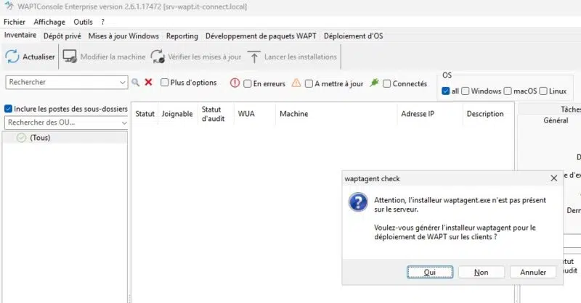
Task: Click the blue question mark dialog icon
Action: point(358,202)
